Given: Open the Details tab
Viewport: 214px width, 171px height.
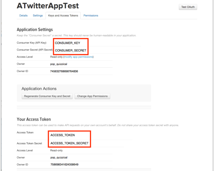Looking at the screenshot, I should [23, 16].
